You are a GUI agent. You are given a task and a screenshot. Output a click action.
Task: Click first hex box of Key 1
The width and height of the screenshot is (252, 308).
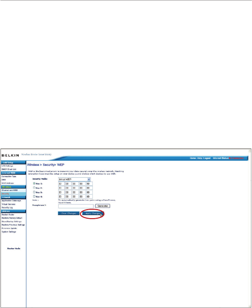61,184
